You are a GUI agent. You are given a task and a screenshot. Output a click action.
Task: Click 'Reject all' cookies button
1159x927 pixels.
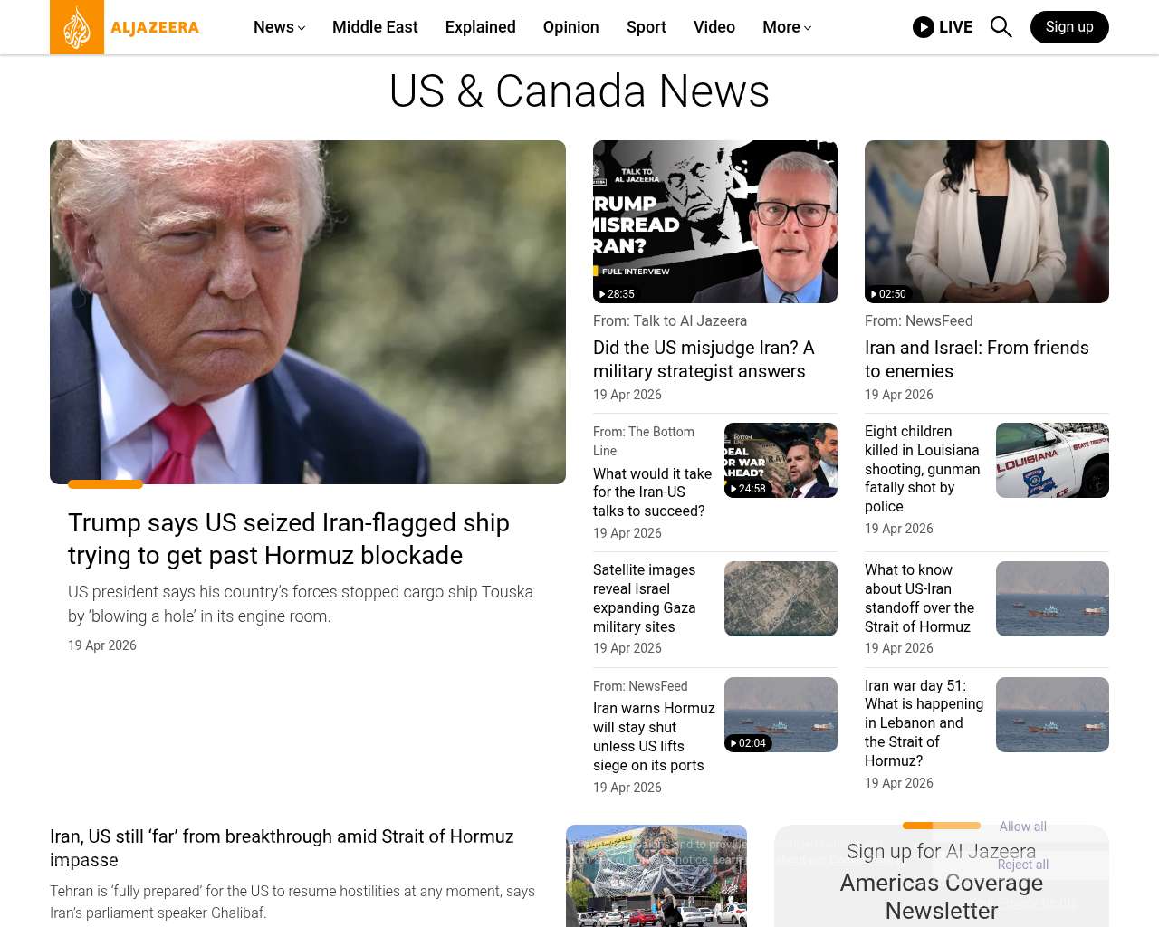click(x=1022, y=865)
